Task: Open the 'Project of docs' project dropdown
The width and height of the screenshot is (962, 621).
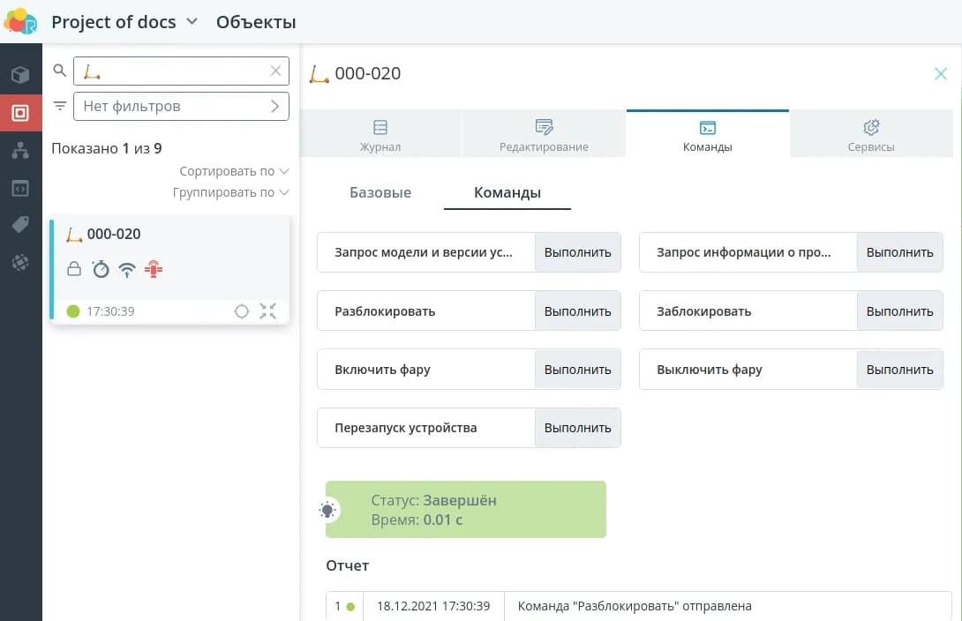Action: (x=124, y=22)
